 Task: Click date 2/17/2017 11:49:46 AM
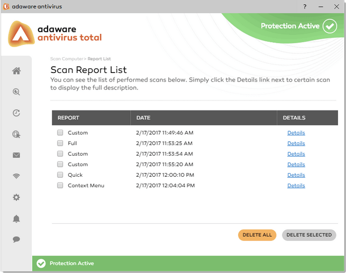[165, 133]
